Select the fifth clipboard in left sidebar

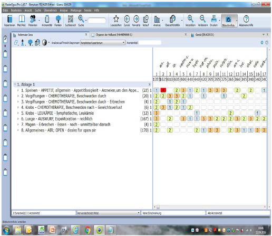pos(5,98)
